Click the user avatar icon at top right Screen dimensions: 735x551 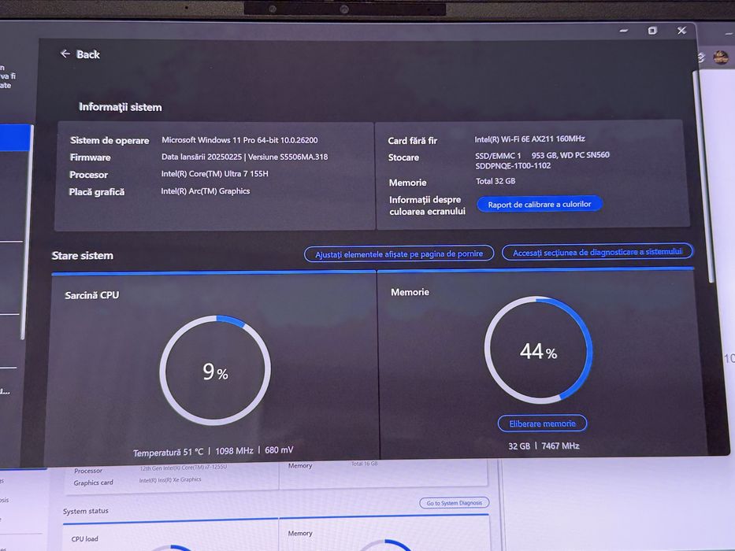pyautogui.click(x=721, y=57)
